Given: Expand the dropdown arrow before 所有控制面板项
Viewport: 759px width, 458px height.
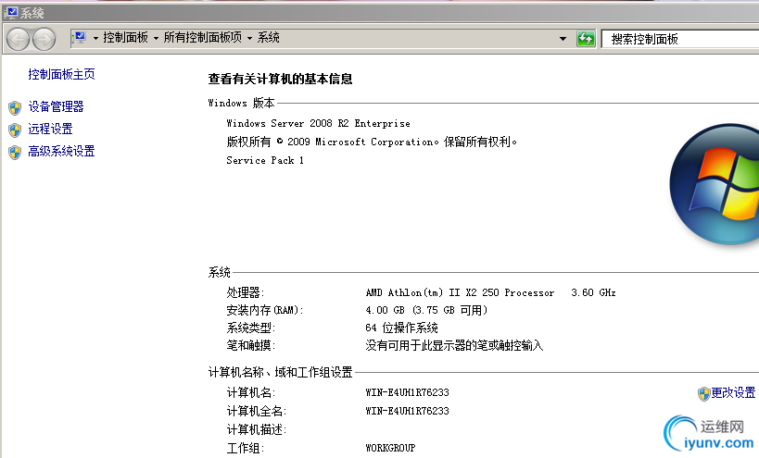Looking at the screenshot, I should tap(156, 38).
